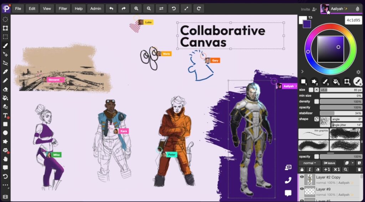The image size is (365, 202).
Task: Open dropdown arrow beside new layer button
Action: point(353,163)
